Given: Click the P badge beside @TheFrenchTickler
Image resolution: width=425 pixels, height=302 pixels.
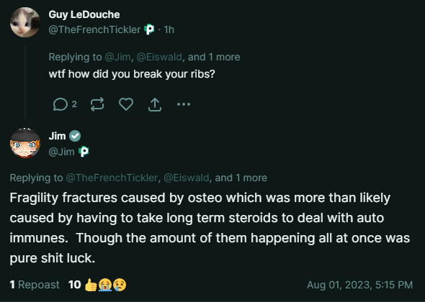Looking at the screenshot, I should (149, 29).
